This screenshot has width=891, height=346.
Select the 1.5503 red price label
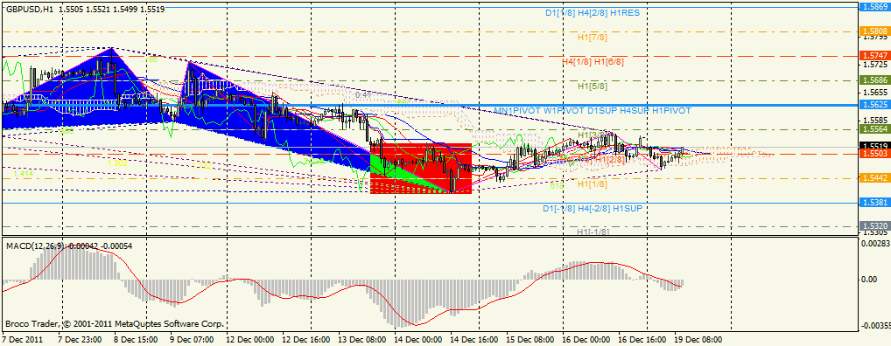pyautogui.click(x=874, y=154)
